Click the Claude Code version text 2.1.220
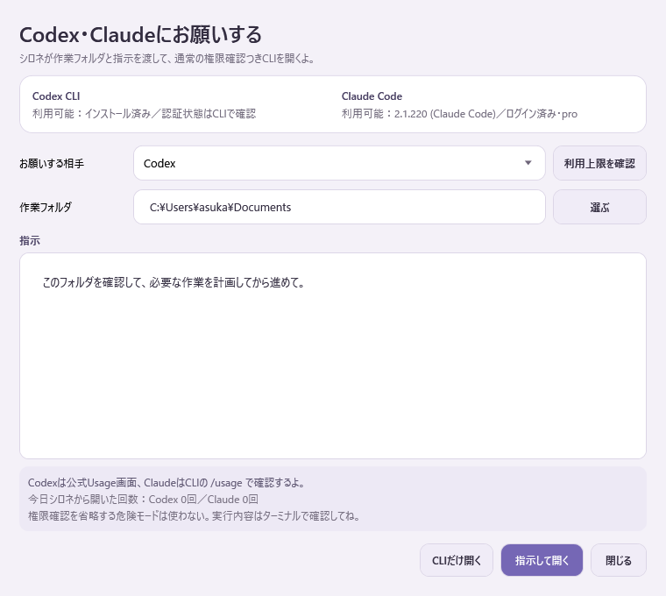The height and width of the screenshot is (596, 666). click(x=411, y=114)
